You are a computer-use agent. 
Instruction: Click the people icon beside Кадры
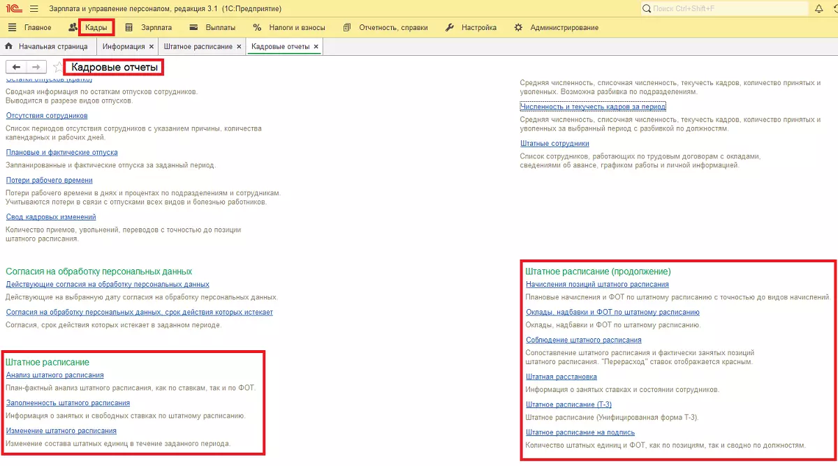[73, 28]
